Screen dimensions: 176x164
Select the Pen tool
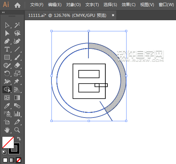coord(7,41)
